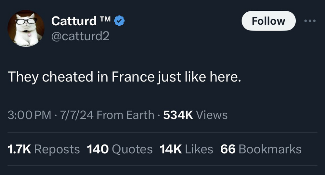Screen dimensions: 325x175
Task: Click the From Earth location label
Action: [125, 115]
